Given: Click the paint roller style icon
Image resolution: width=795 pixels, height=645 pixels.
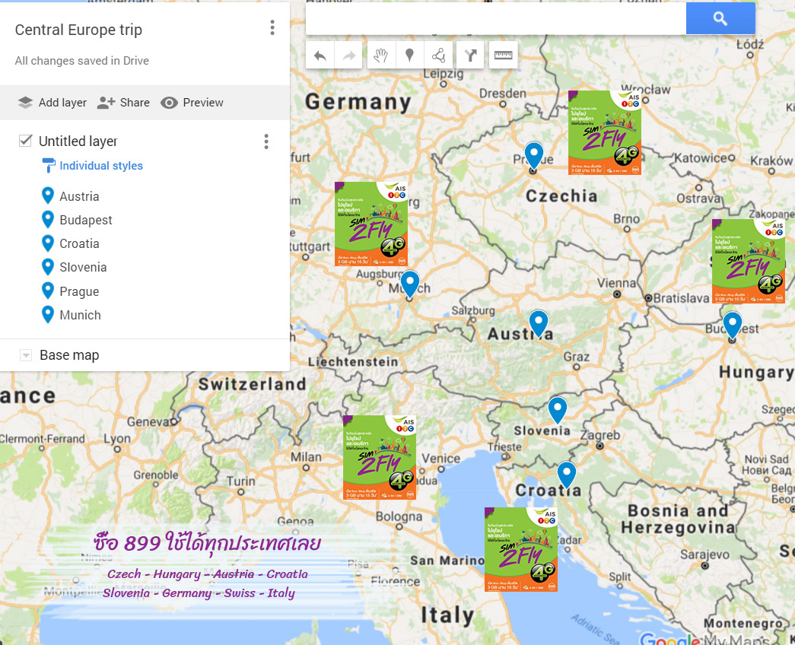Looking at the screenshot, I should click(x=48, y=165).
